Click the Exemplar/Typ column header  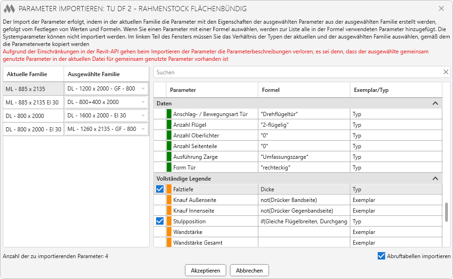click(x=395, y=90)
